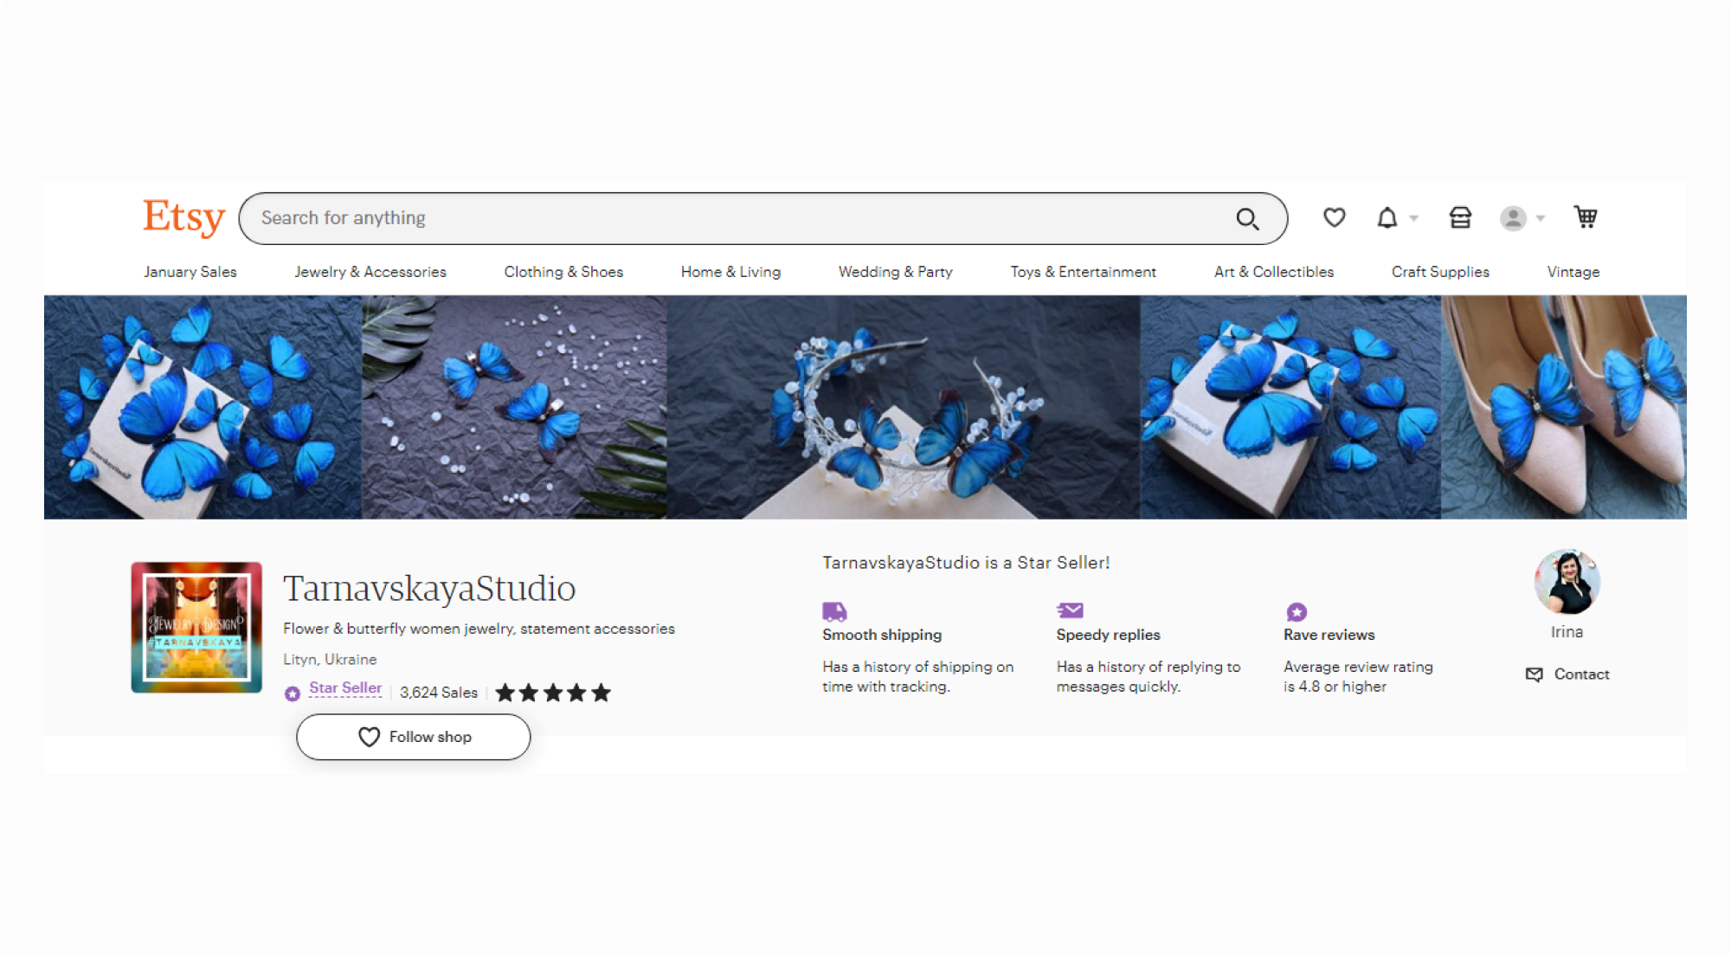
Task: Open Favorites heart icon in header
Action: [x=1334, y=217]
